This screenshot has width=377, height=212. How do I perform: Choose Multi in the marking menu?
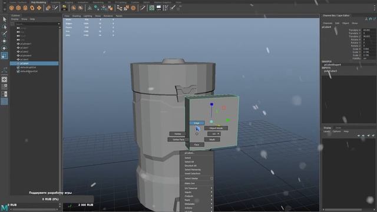pyautogui.click(x=212, y=140)
